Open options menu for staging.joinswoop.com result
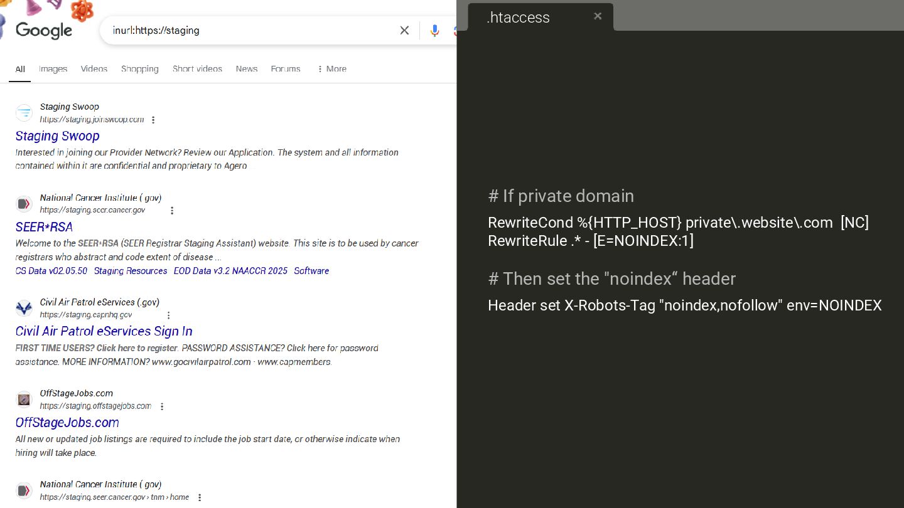The width and height of the screenshot is (904, 508). (153, 120)
